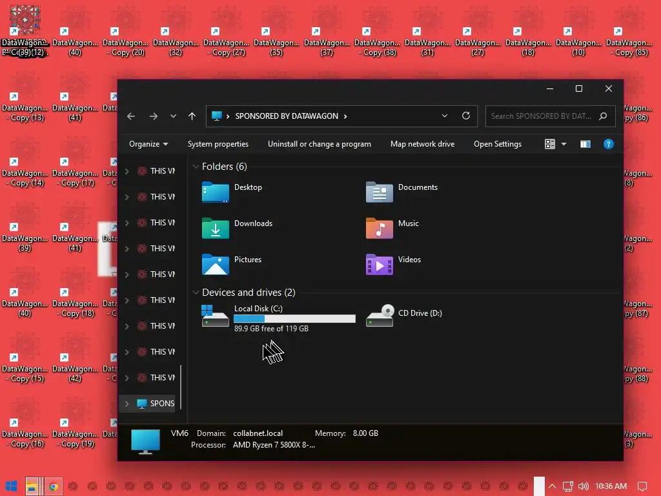Collapse the Devices and drives (2) group
The image size is (661, 496).
tap(196, 293)
